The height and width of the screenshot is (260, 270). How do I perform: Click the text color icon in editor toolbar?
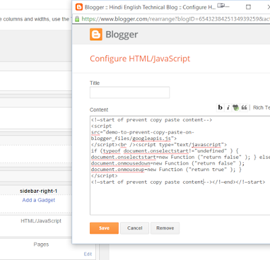pyautogui.click(x=236, y=108)
